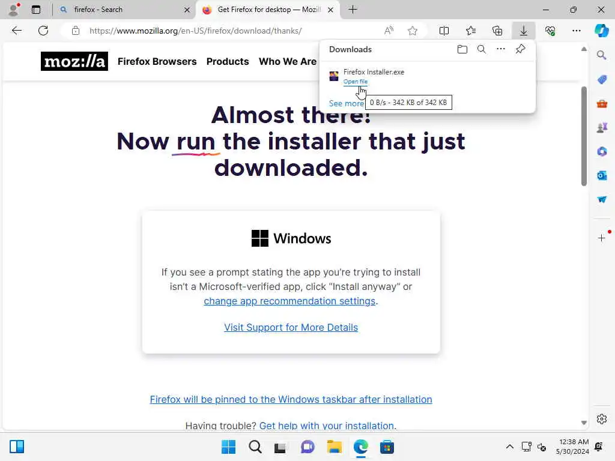
Task: Open the Windows Start menu
Action: tap(228, 447)
